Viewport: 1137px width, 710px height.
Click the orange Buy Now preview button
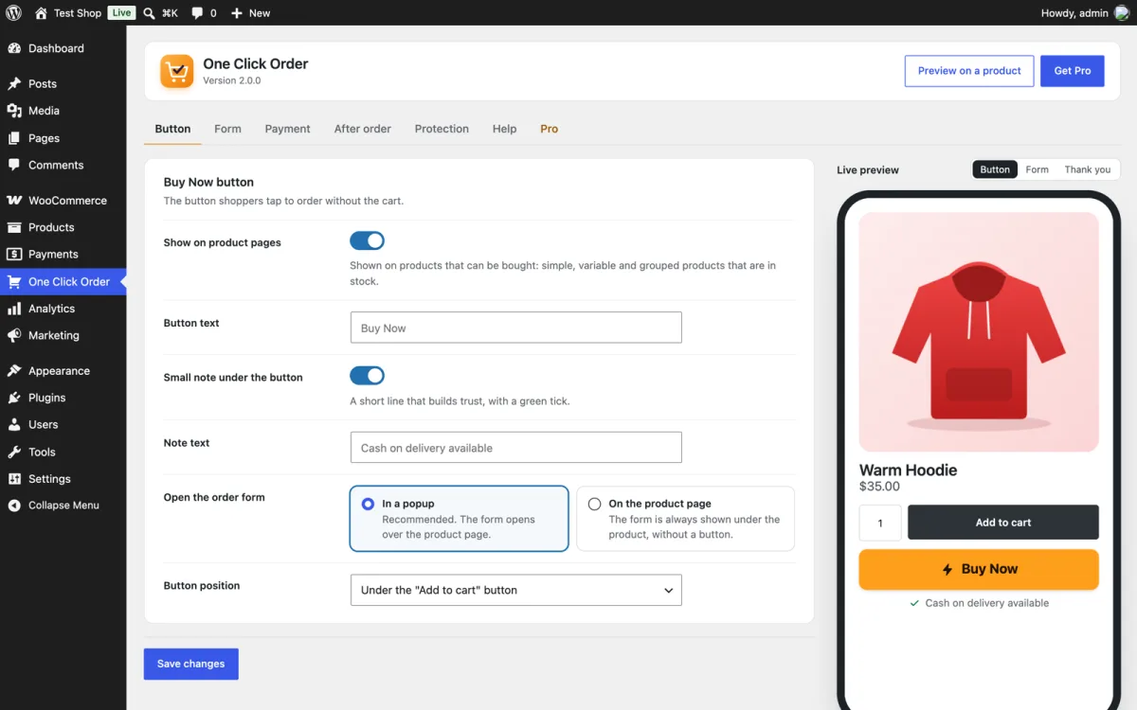pyautogui.click(x=979, y=569)
